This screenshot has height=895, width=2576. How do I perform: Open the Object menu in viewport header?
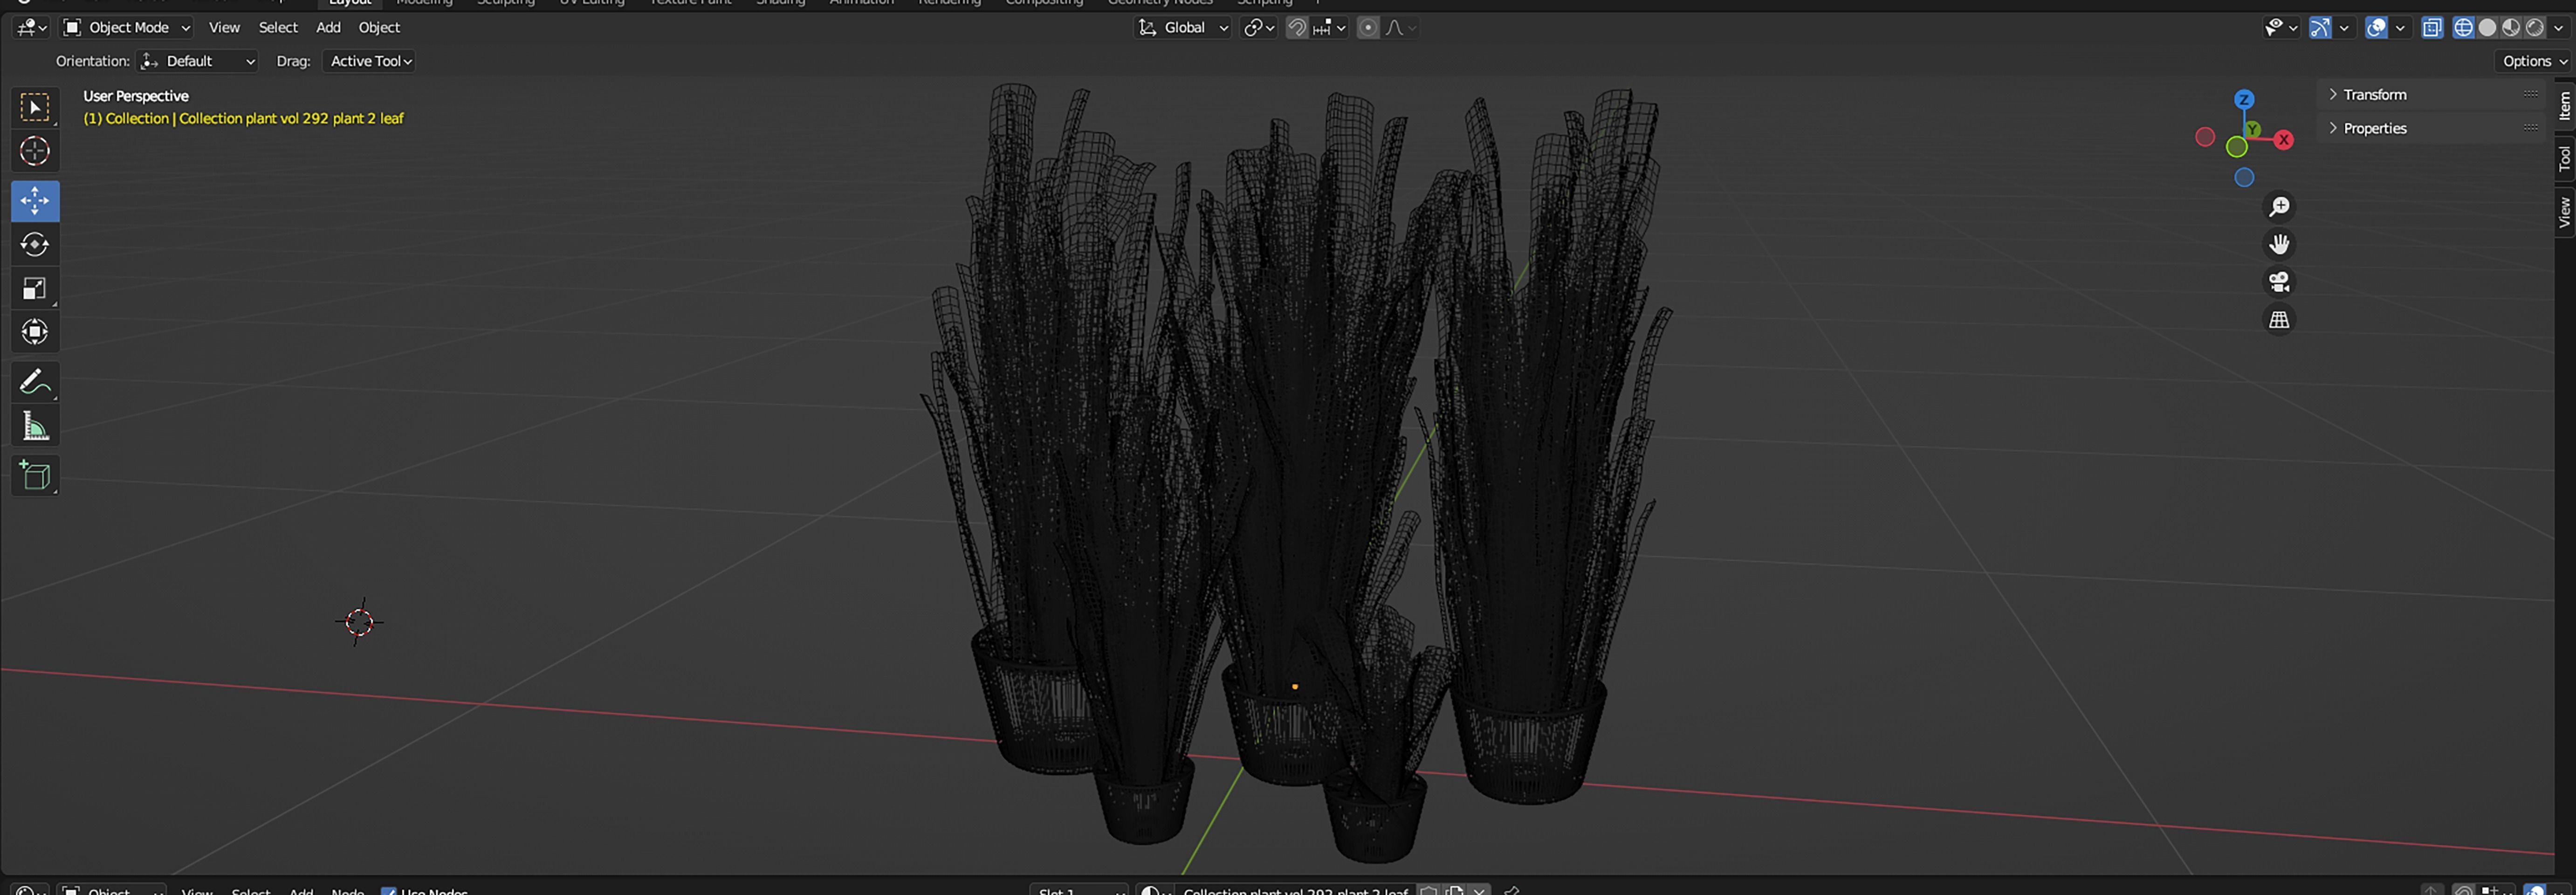pos(379,28)
